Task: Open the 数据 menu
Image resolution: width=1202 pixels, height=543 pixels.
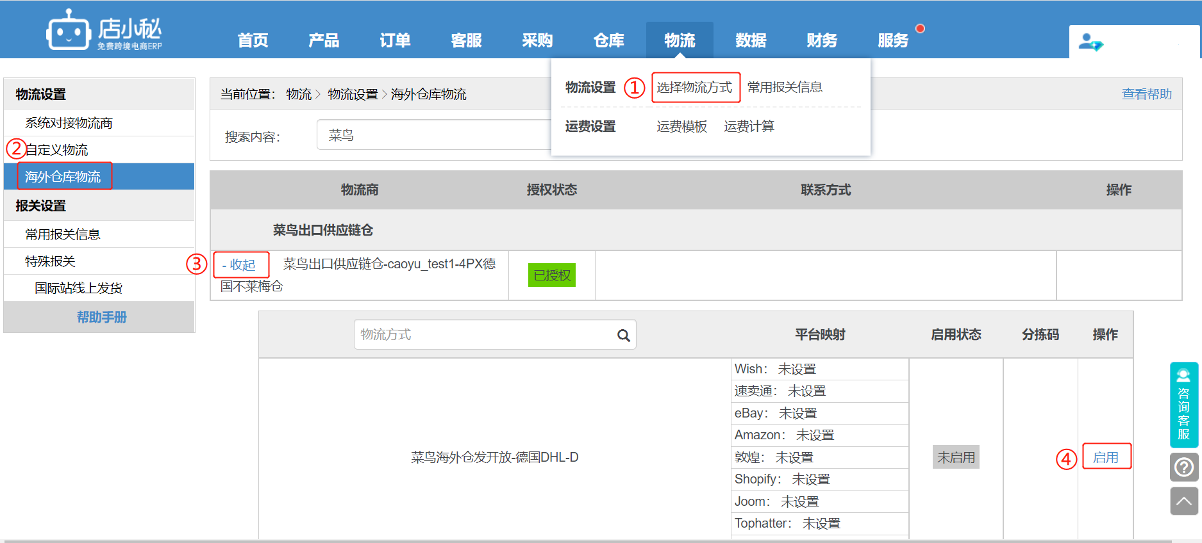Action: coord(751,40)
